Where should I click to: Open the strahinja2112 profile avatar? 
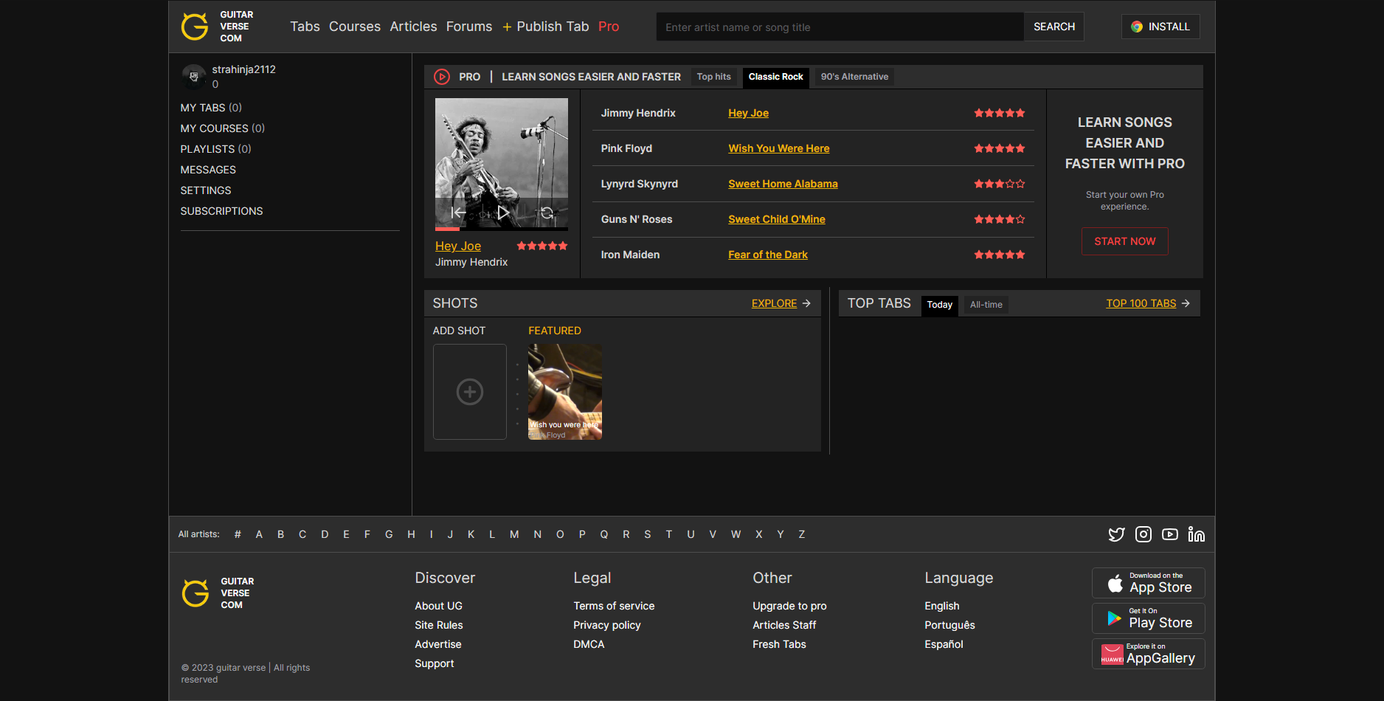pos(194,76)
